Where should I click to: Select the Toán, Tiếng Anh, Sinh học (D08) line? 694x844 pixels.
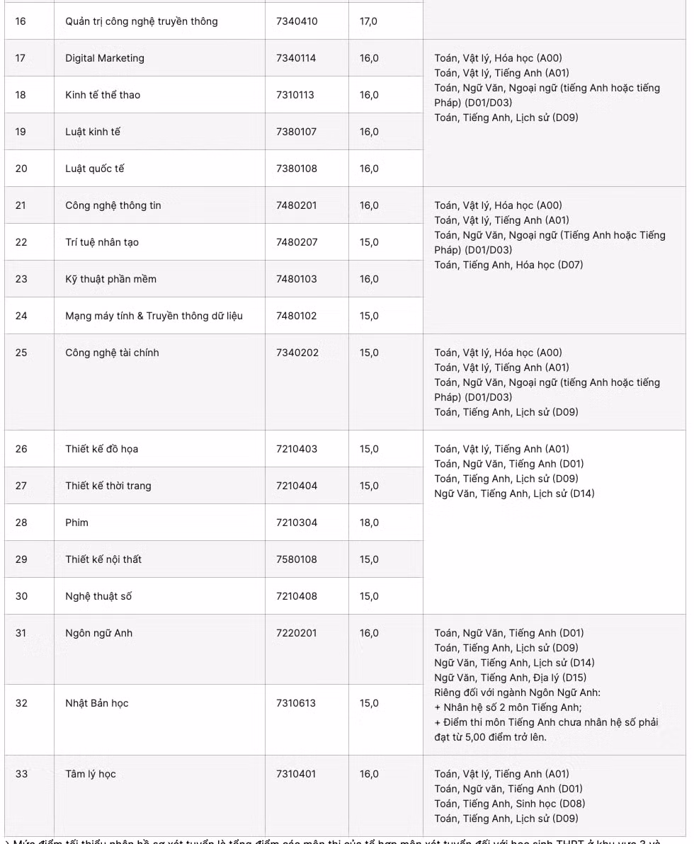(509, 804)
